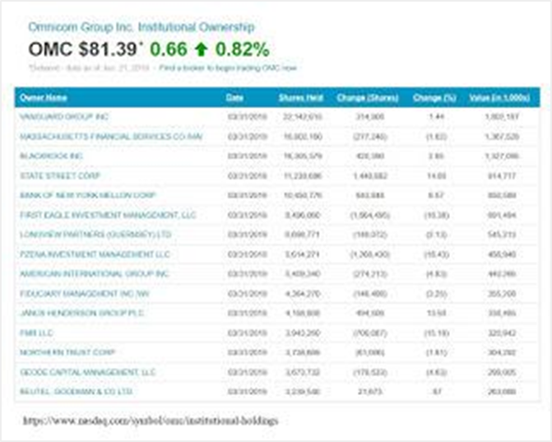Open the STATE STREET CORP owner link
The image size is (552, 442).
click(x=60, y=175)
